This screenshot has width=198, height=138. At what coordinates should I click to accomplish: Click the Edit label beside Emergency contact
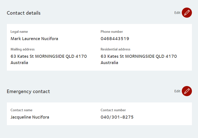pos(177,91)
